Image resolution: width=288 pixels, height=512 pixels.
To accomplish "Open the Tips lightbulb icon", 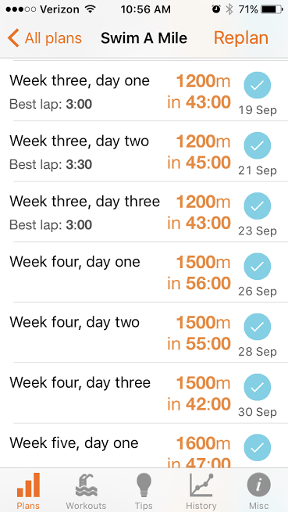I will (x=144, y=485).
